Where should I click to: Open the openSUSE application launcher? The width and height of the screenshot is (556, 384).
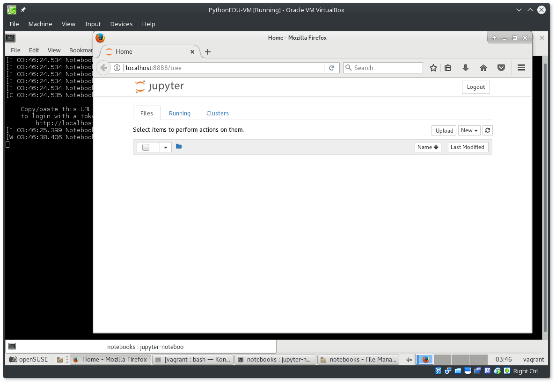(x=29, y=360)
